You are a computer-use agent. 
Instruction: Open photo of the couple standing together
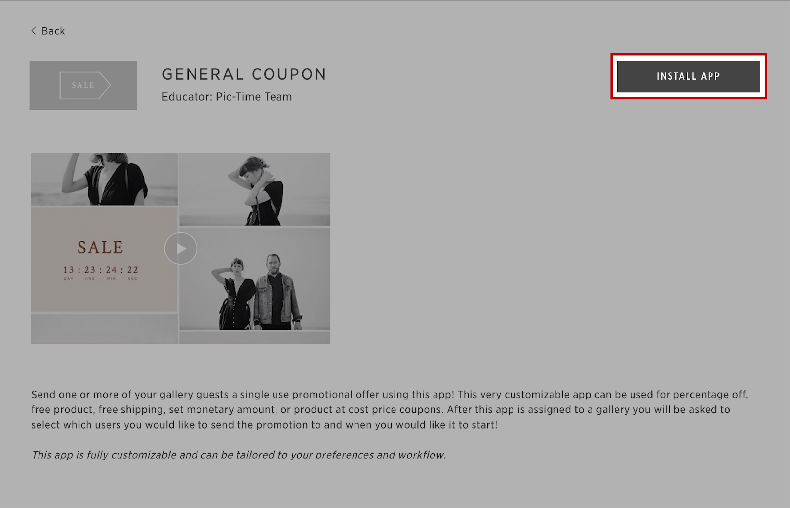point(255,279)
